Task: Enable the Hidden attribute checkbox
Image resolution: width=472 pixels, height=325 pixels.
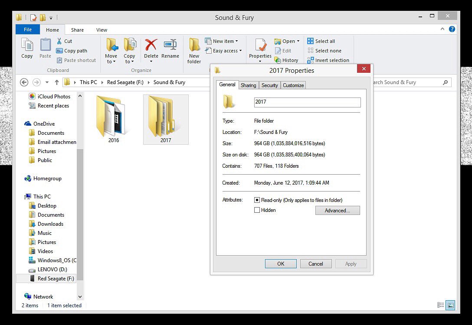Action: [257, 210]
